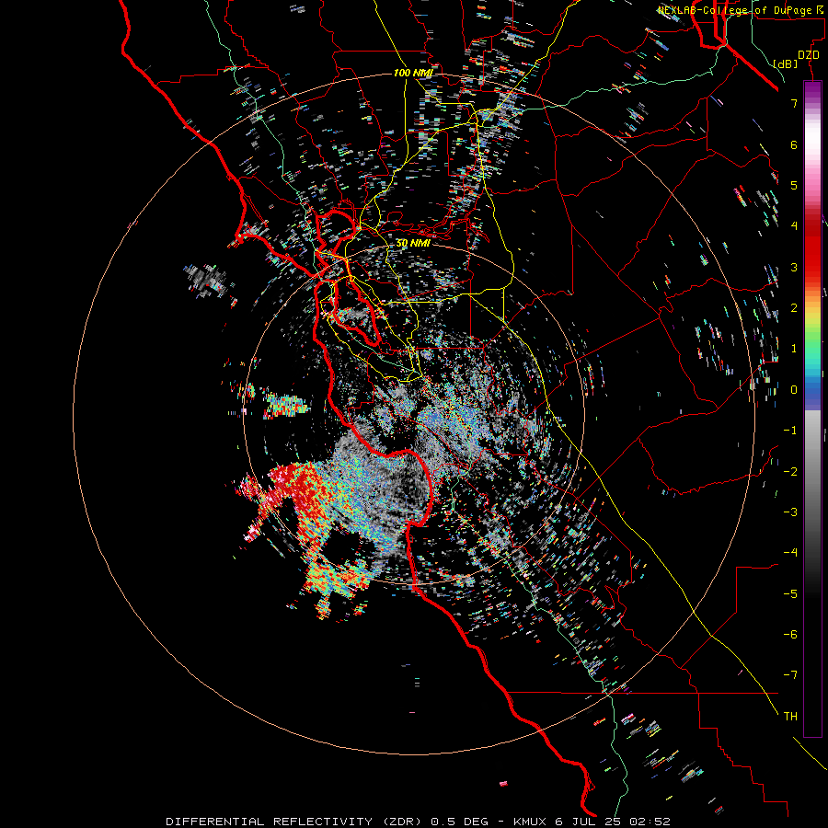Click the 6 dB scale label

(794, 144)
